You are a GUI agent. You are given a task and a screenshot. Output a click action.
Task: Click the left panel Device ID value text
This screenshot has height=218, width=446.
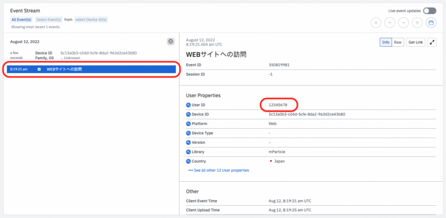(99, 53)
